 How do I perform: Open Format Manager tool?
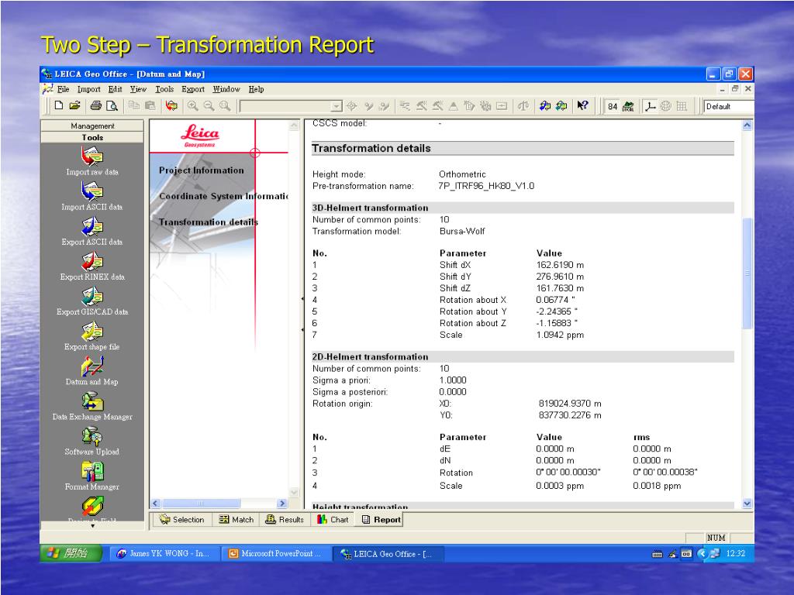pyautogui.click(x=92, y=476)
